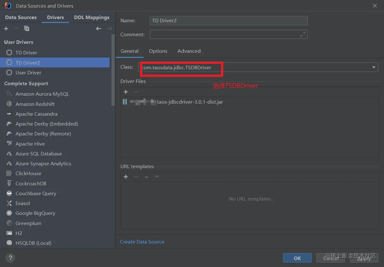Add a driver file with plus icon
384x267 pixels.
126,92
